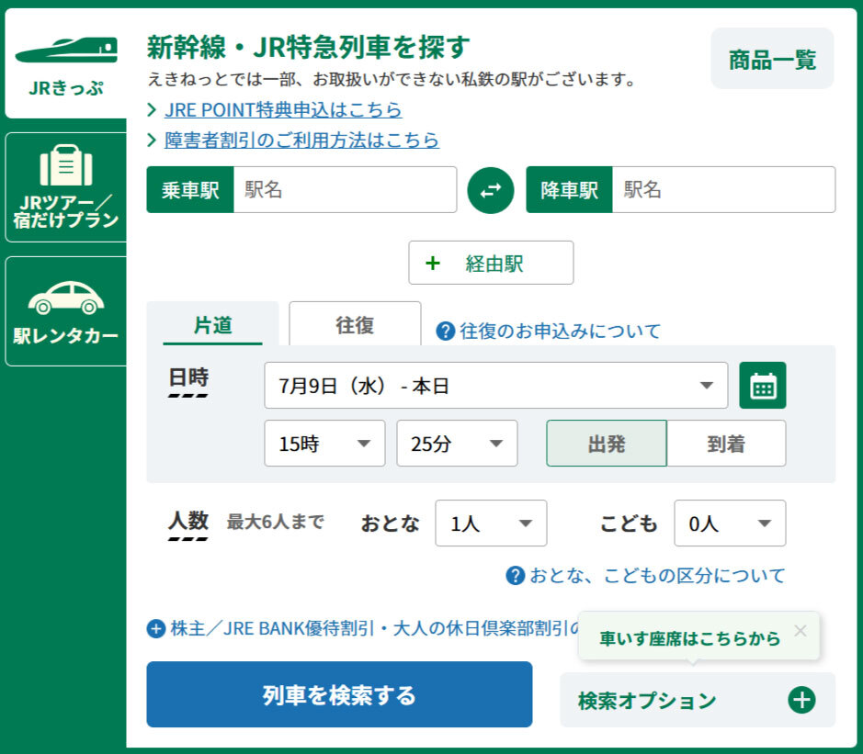
Task: Select the 駅レンタカー car icon
Action: point(66,298)
